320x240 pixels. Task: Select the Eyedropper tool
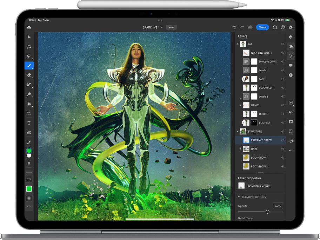(x=29, y=142)
